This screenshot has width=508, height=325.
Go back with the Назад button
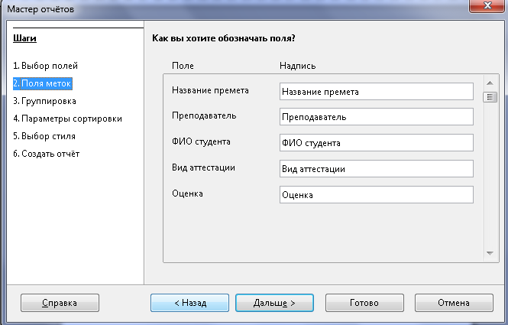tap(190, 303)
